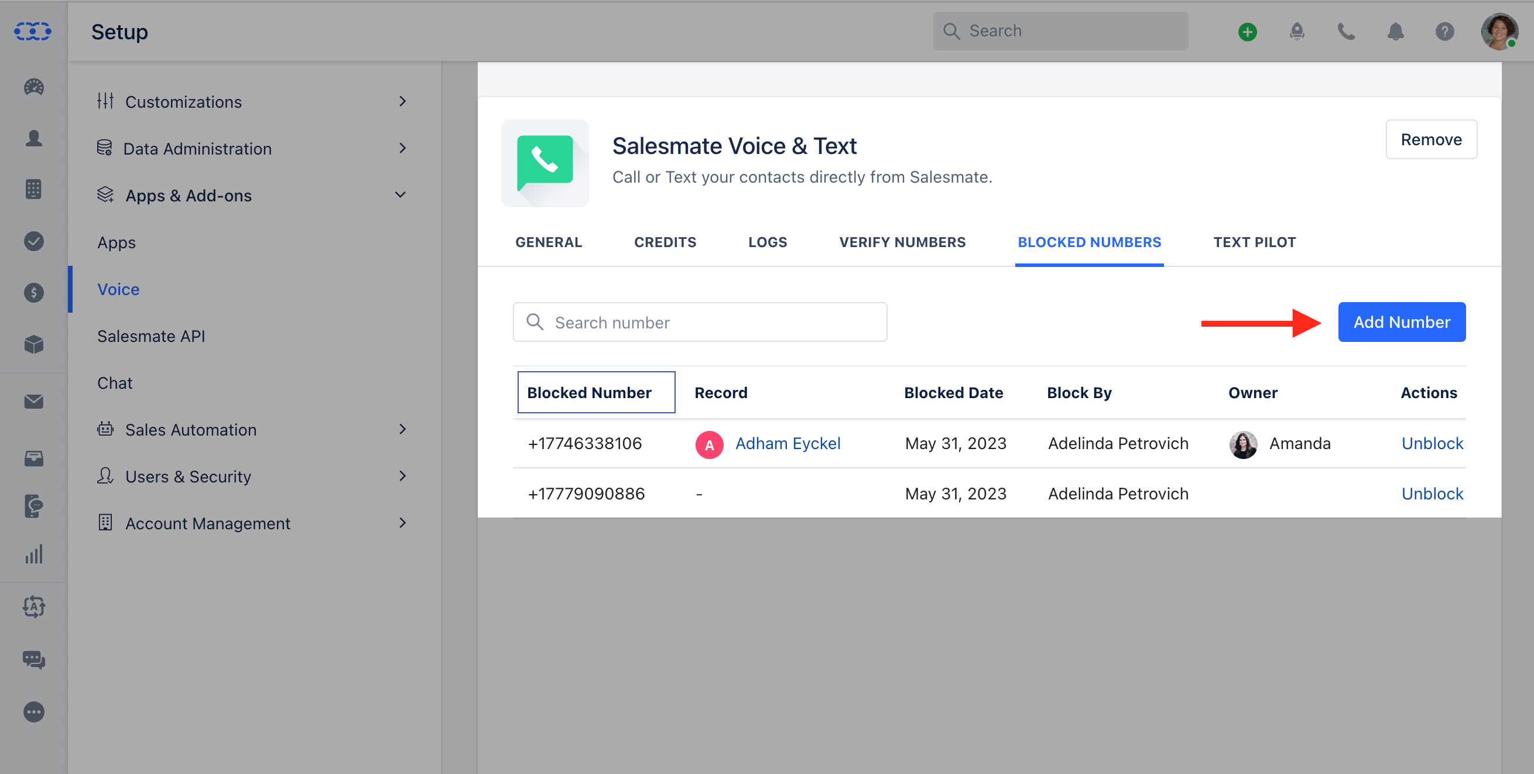Click the Blocked Date column header
Image resolution: width=1534 pixels, height=774 pixels.
[953, 393]
